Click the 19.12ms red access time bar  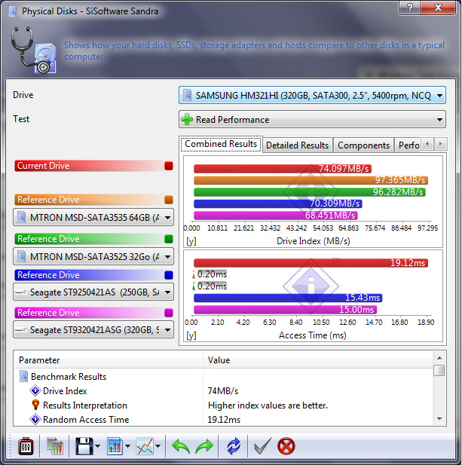click(x=311, y=263)
